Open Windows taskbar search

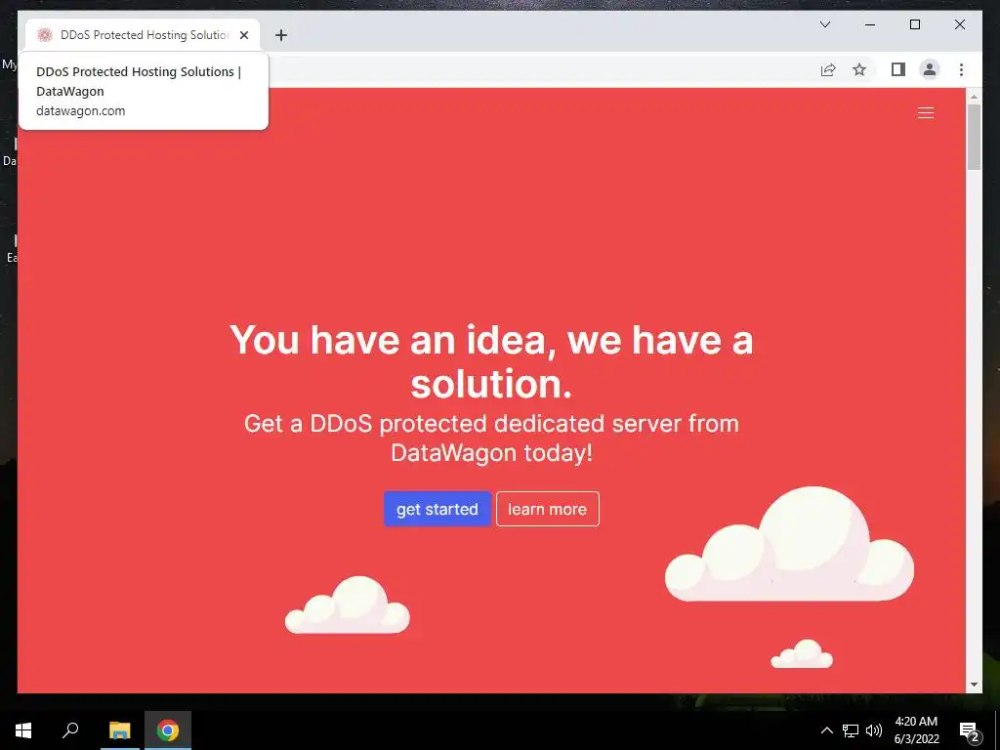click(70, 730)
